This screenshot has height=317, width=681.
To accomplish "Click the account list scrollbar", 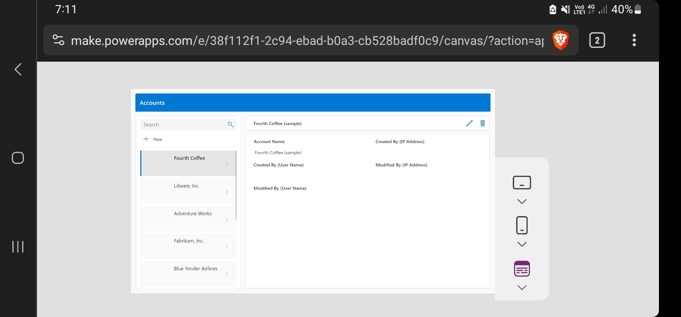I will tap(236, 185).
